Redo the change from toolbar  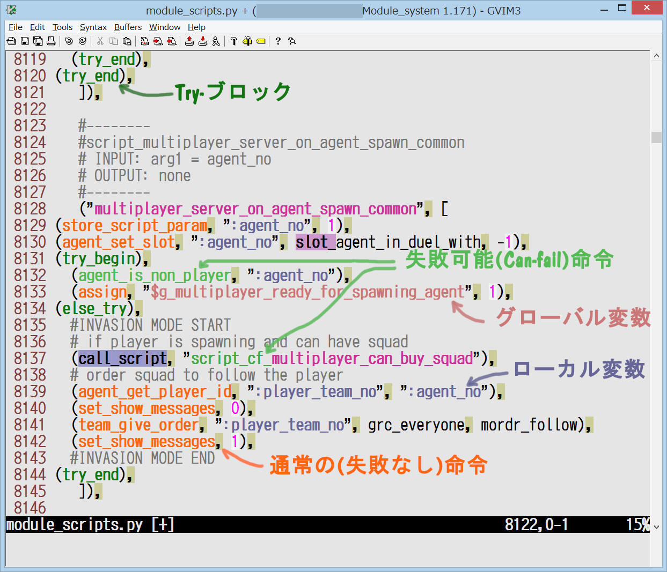pyautogui.click(x=82, y=41)
